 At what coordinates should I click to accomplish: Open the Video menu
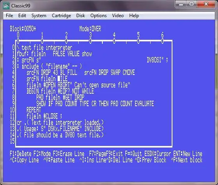tap(118, 16)
